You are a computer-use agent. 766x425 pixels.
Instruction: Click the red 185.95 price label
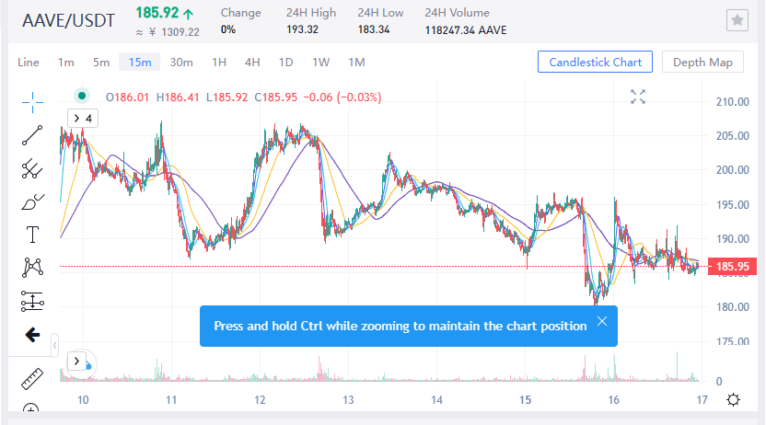(732, 267)
